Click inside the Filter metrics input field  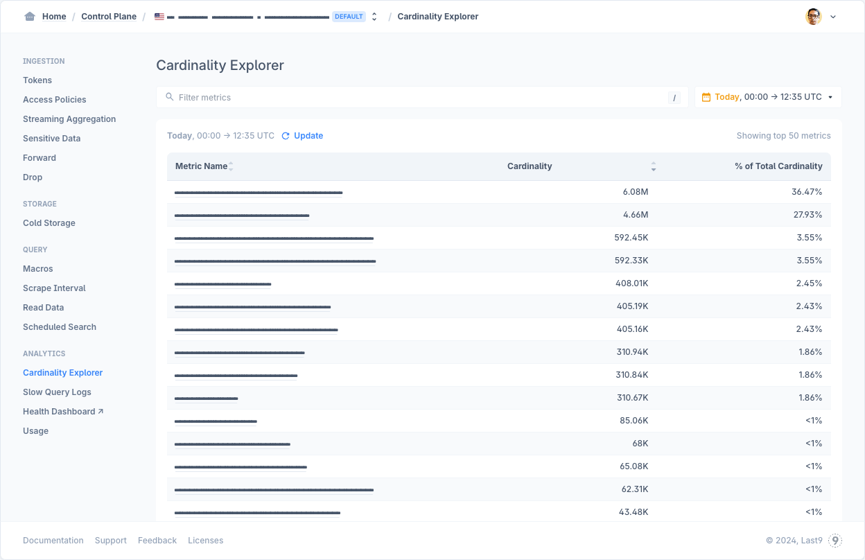[x=347, y=97]
